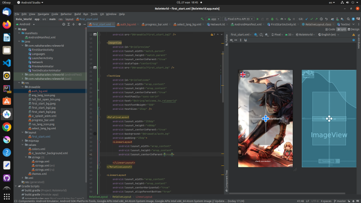This screenshot has width=361, height=203.
Task: Click the Build hammer icon
Action: click(203, 19)
